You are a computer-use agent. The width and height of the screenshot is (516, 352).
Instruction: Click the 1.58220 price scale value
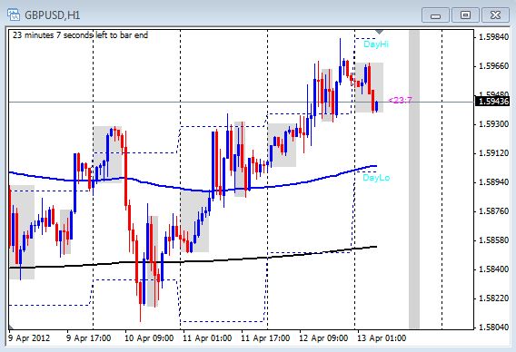click(x=494, y=298)
